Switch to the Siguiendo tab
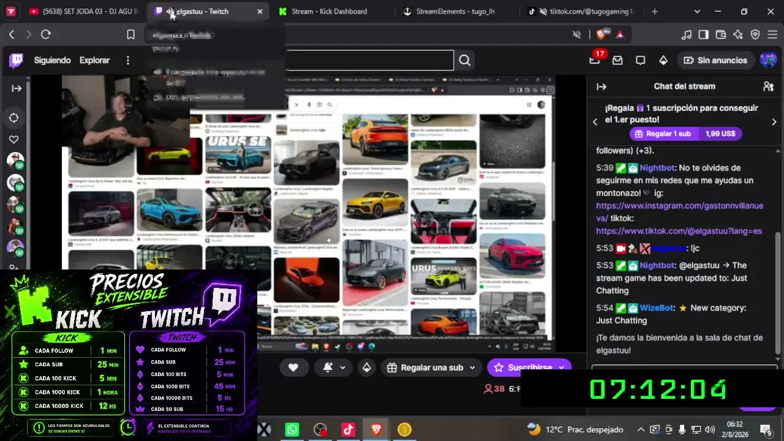The height and width of the screenshot is (441, 784). coord(53,60)
